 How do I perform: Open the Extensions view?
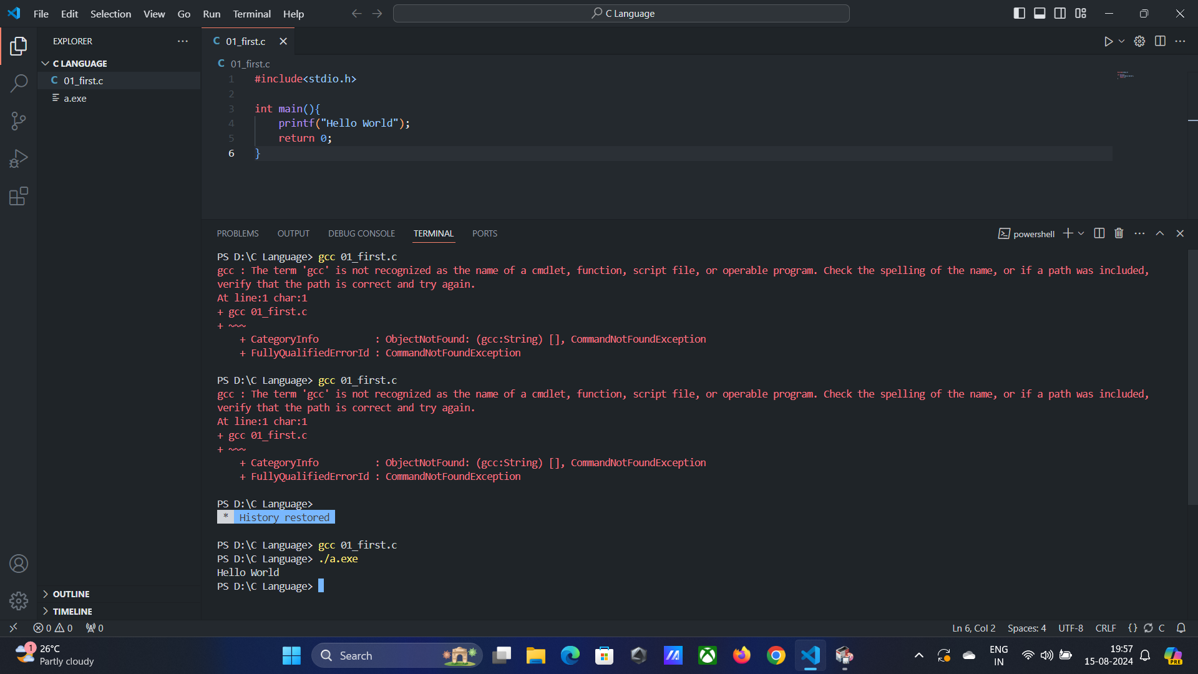click(19, 197)
